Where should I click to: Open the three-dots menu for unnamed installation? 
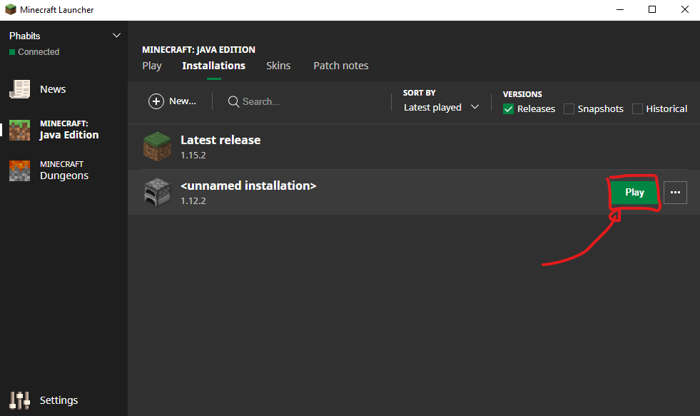tap(675, 193)
